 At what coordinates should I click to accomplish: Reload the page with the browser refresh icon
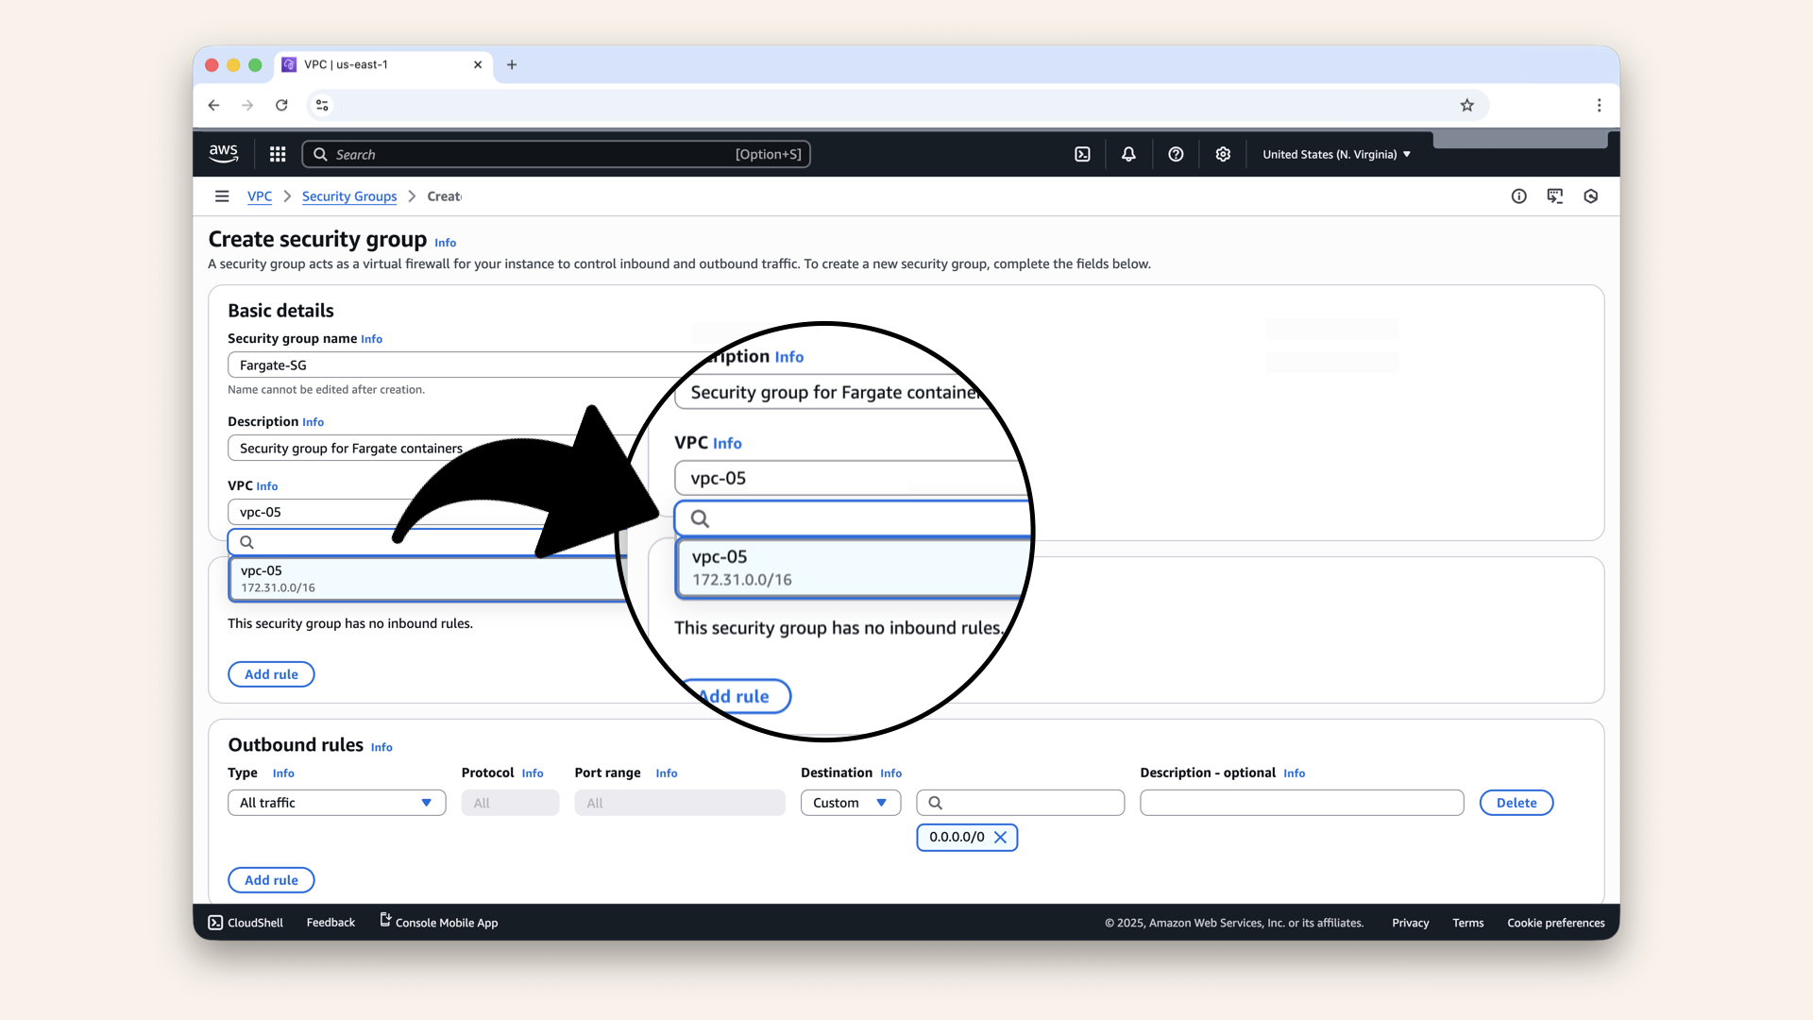click(281, 105)
